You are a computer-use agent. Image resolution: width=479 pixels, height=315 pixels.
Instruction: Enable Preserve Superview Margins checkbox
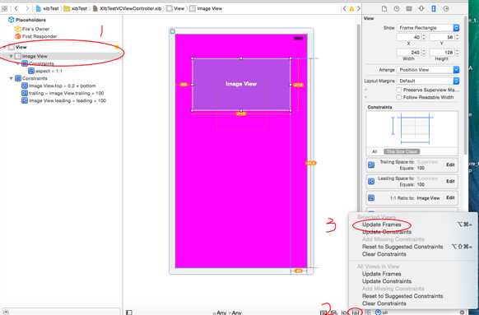398,90
